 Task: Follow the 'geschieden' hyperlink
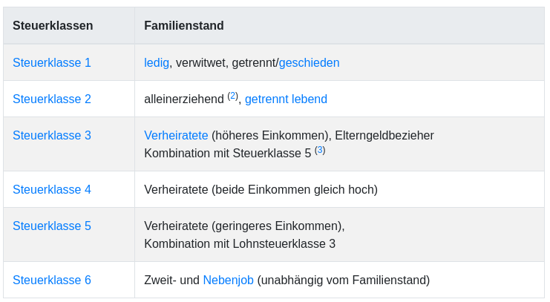point(309,63)
